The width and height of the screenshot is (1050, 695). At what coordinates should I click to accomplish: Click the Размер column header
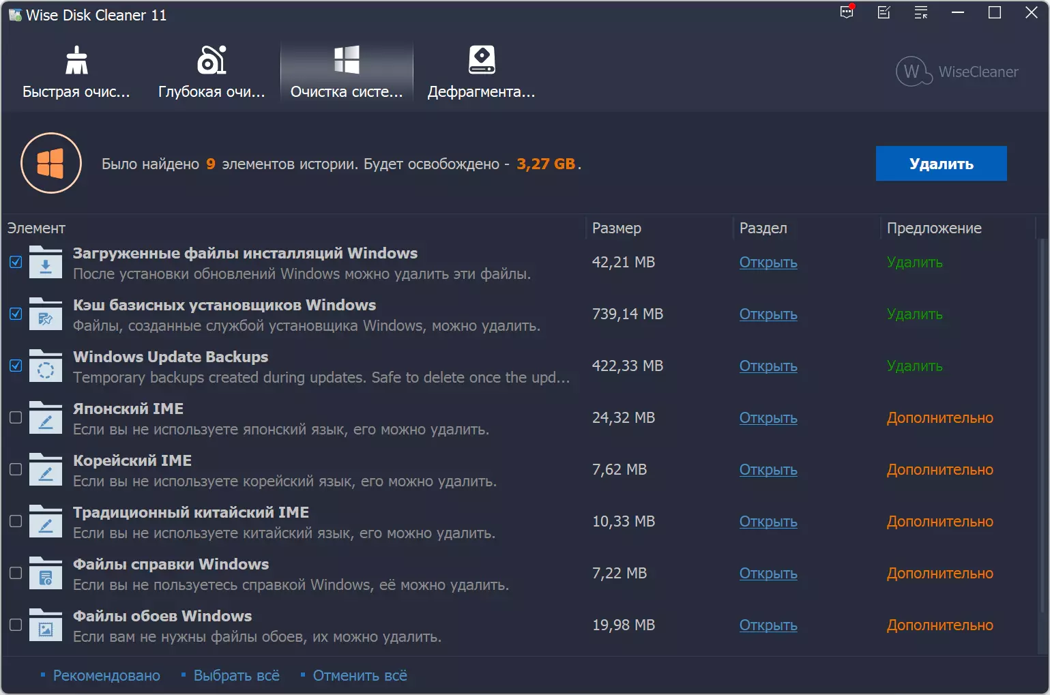tap(659, 228)
